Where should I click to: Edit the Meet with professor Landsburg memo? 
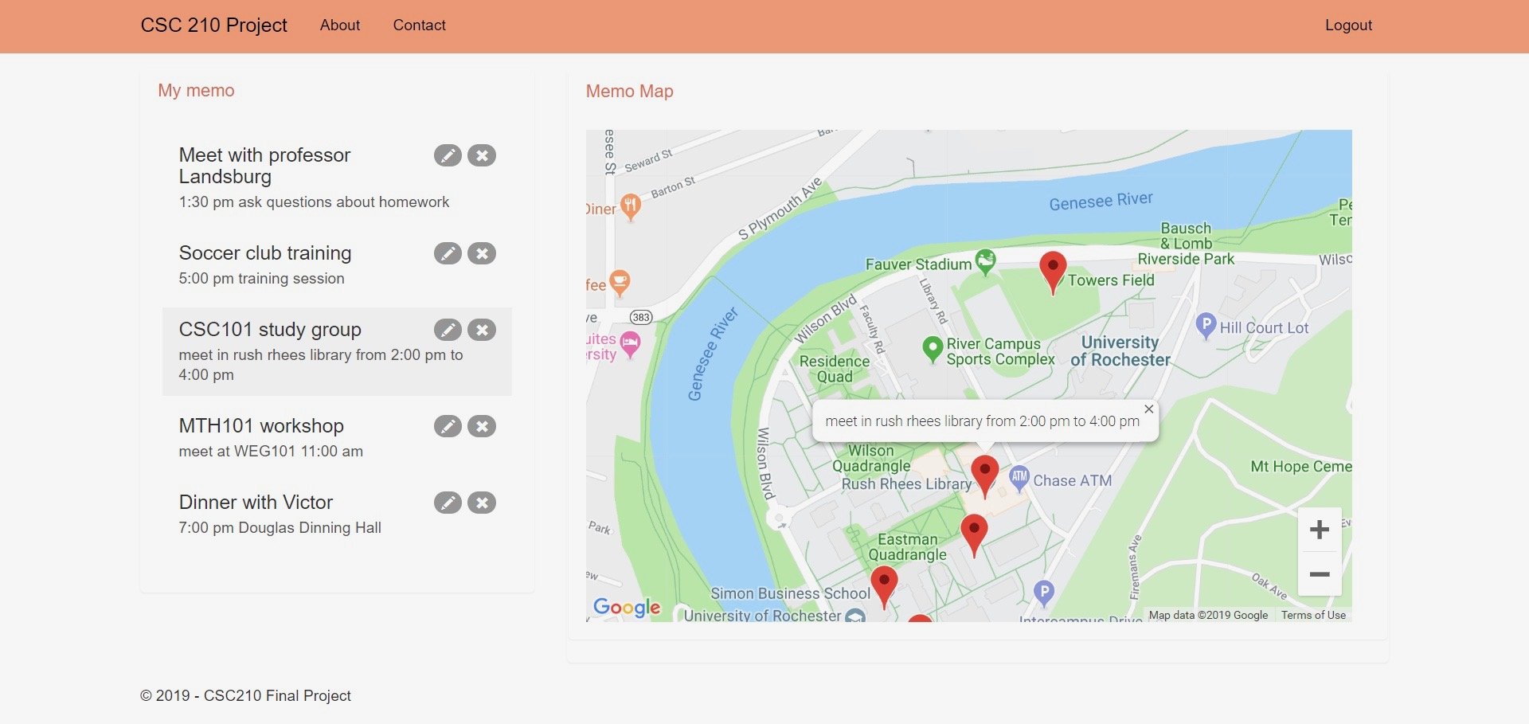coord(448,155)
